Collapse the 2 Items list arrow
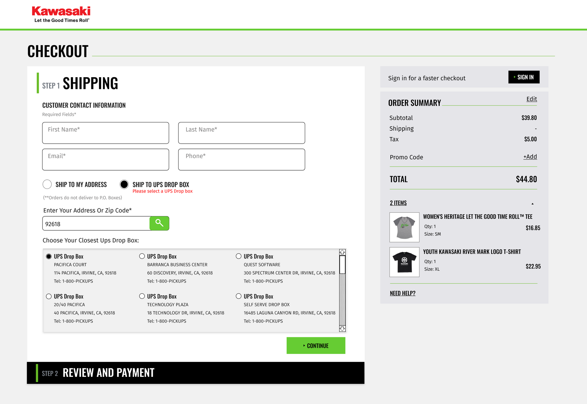 (532, 204)
